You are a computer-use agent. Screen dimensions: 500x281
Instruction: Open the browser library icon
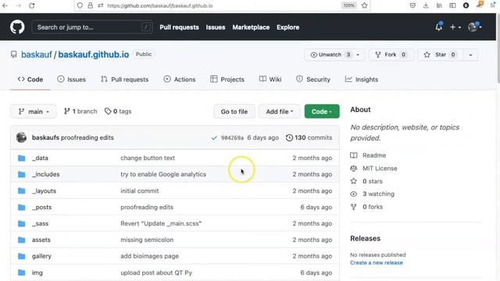(x=439, y=5)
